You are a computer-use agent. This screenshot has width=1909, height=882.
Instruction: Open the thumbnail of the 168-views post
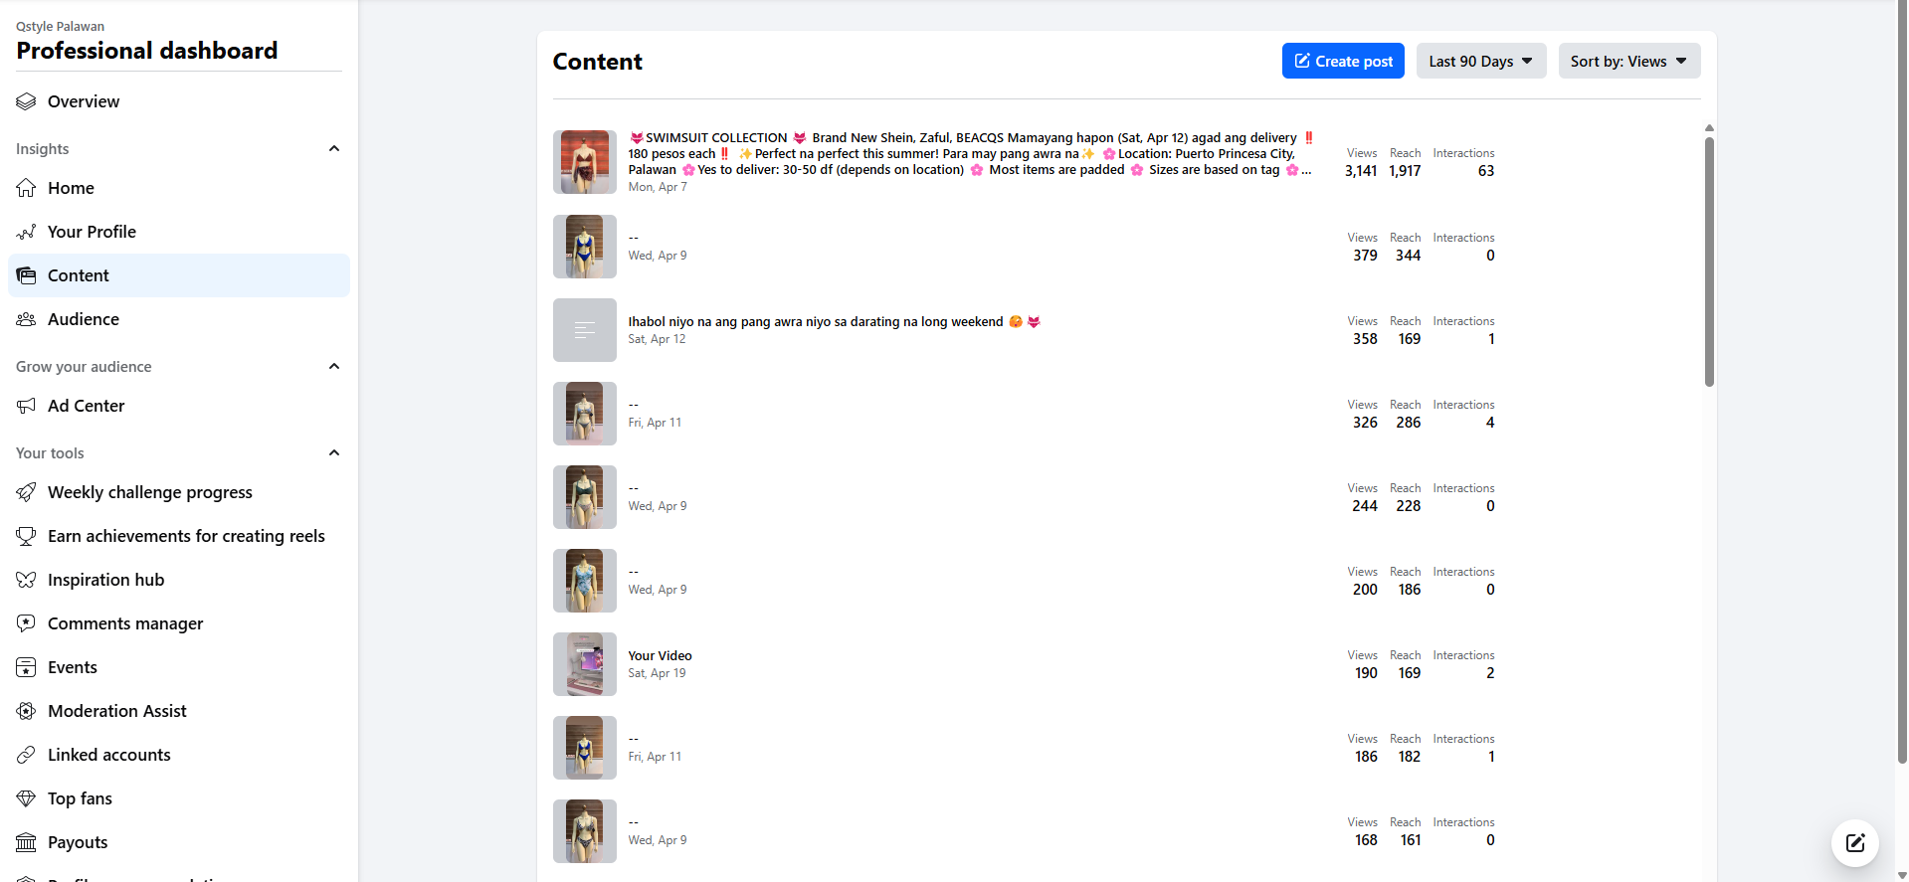point(585,831)
